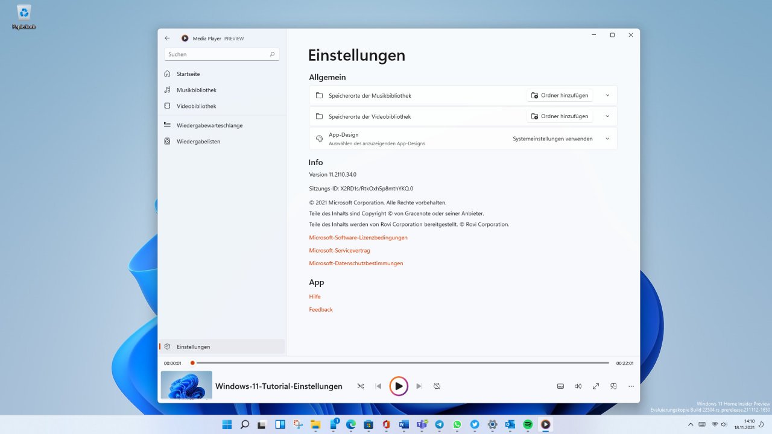Open Twitter from the taskbar
Viewport: 772px width, 434px height.
pyautogui.click(x=475, y=424)
